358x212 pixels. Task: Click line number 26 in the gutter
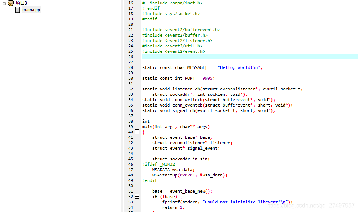click(131, 57)
